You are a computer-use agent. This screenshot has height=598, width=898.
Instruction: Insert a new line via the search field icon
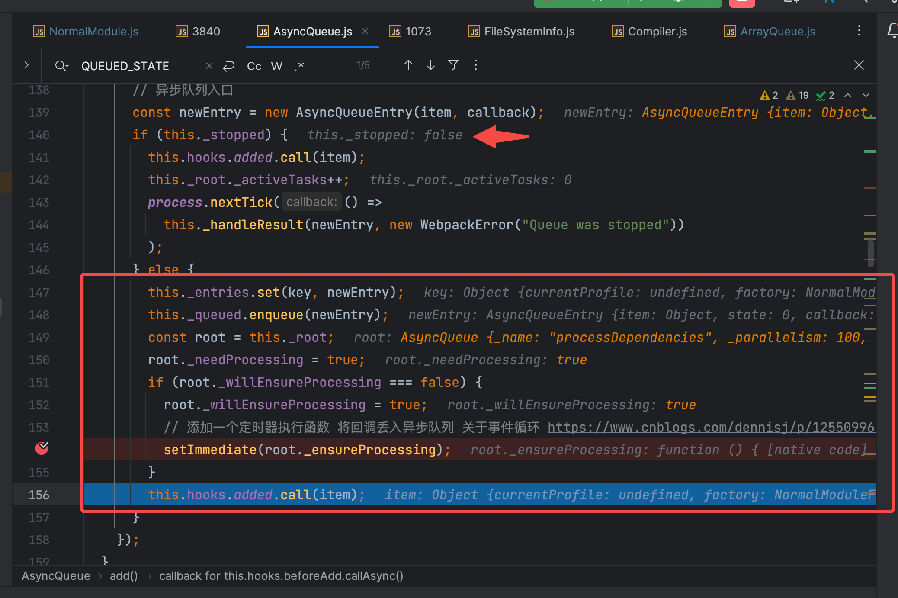pyautogui.click(x=228, y=66)
